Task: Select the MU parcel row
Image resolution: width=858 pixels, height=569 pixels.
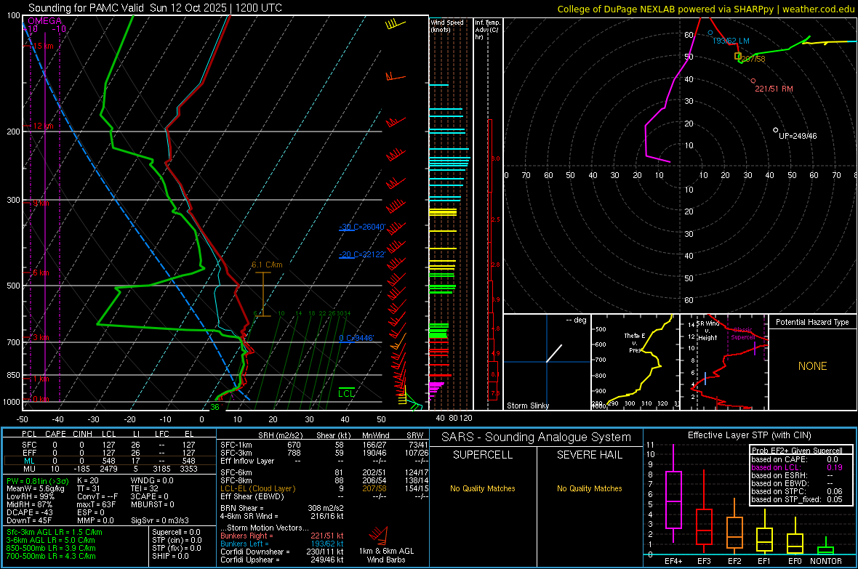Action: coord(109,468)
